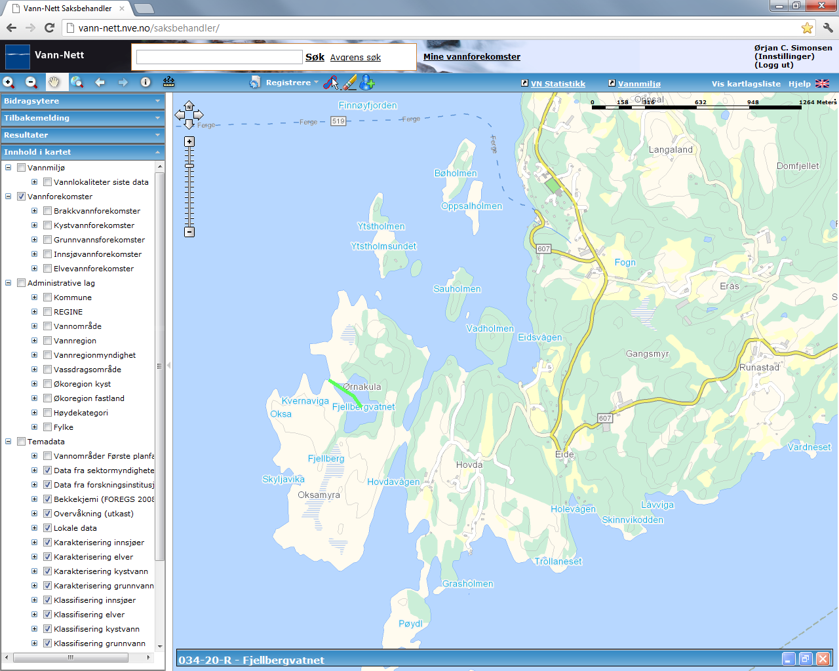Click the add user icon

[367, 83]
